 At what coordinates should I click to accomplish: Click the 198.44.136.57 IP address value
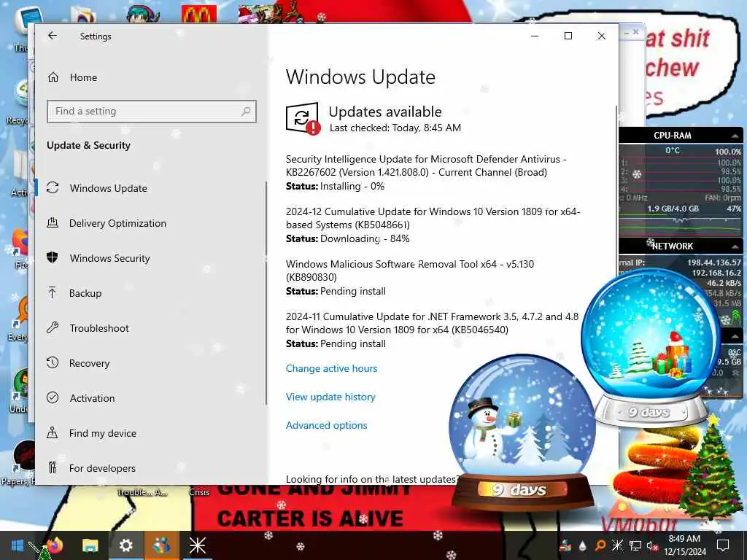pyautogui.click(x=714, y=262)
